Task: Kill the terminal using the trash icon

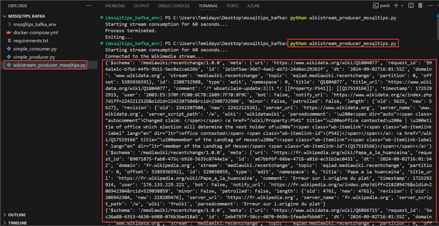Action: tap(420, 5)
